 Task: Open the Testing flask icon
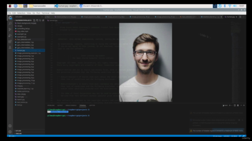pos(10,47)
